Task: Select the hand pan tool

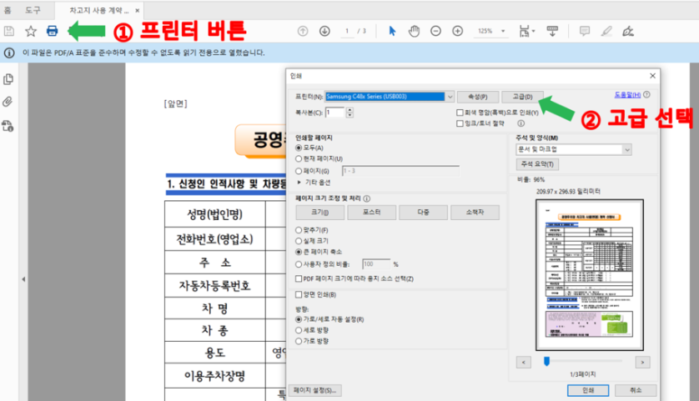Action: (x=414, y=31)
